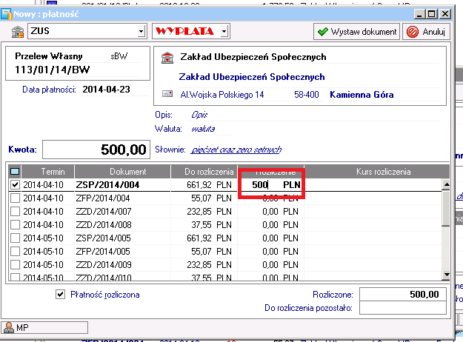The image size is (463, 342).
Task: Click the Kwota amount field 500,00
Action: pos(96,150)
